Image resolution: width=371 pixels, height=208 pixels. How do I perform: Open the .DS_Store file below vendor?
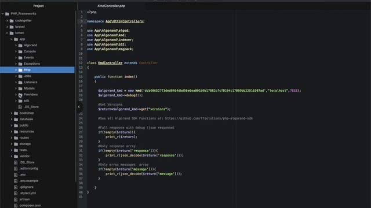click(27, 162)
